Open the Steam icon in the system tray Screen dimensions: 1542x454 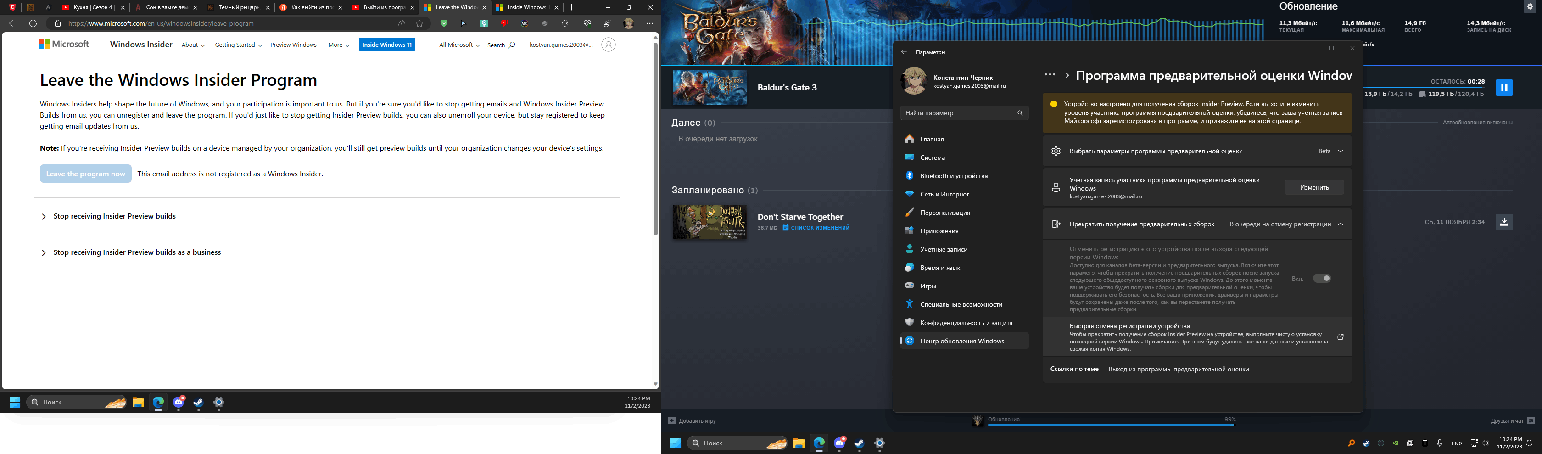[1366, 443]
